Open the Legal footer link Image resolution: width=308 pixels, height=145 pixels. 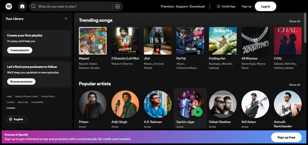click(x=9, y=96)
